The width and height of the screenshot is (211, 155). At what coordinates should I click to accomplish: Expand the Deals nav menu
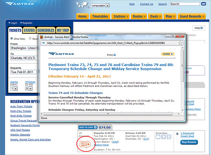tap(155, 16)
